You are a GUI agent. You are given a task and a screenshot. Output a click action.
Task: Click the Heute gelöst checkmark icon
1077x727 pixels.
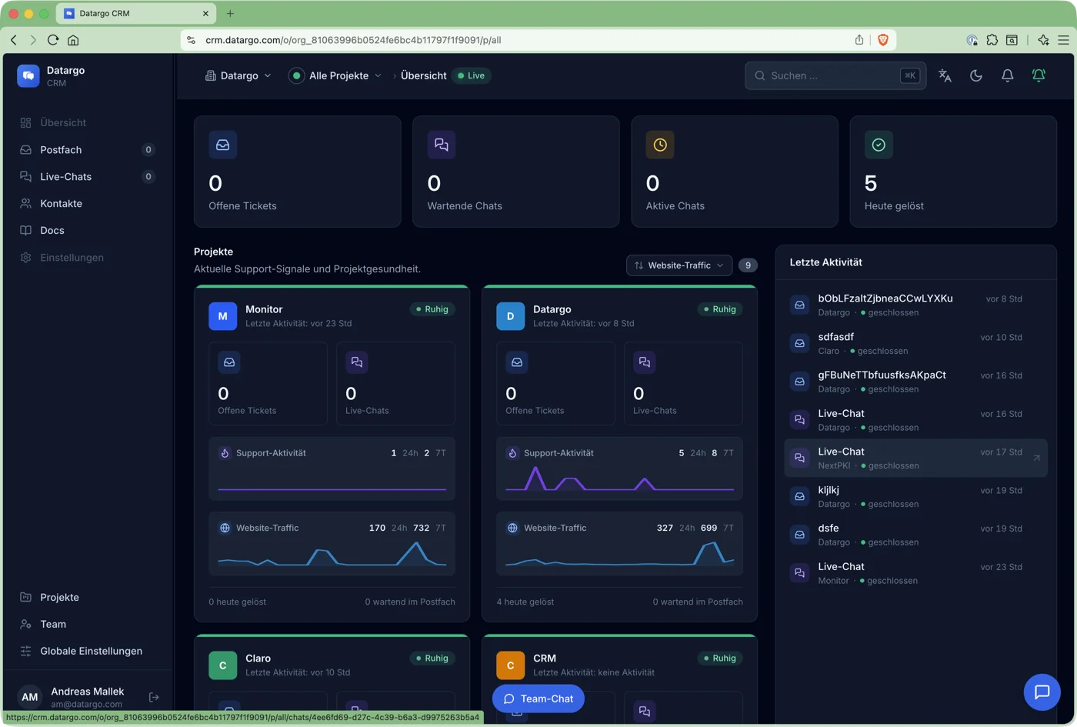tap(879, 145)
